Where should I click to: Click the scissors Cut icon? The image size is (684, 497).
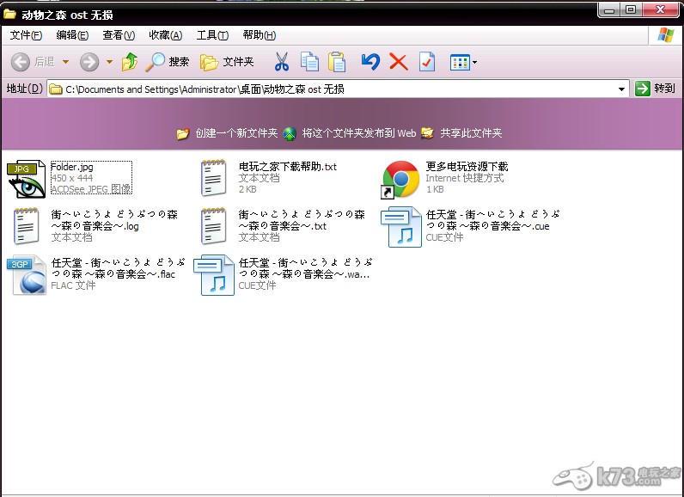pos(281,62)
